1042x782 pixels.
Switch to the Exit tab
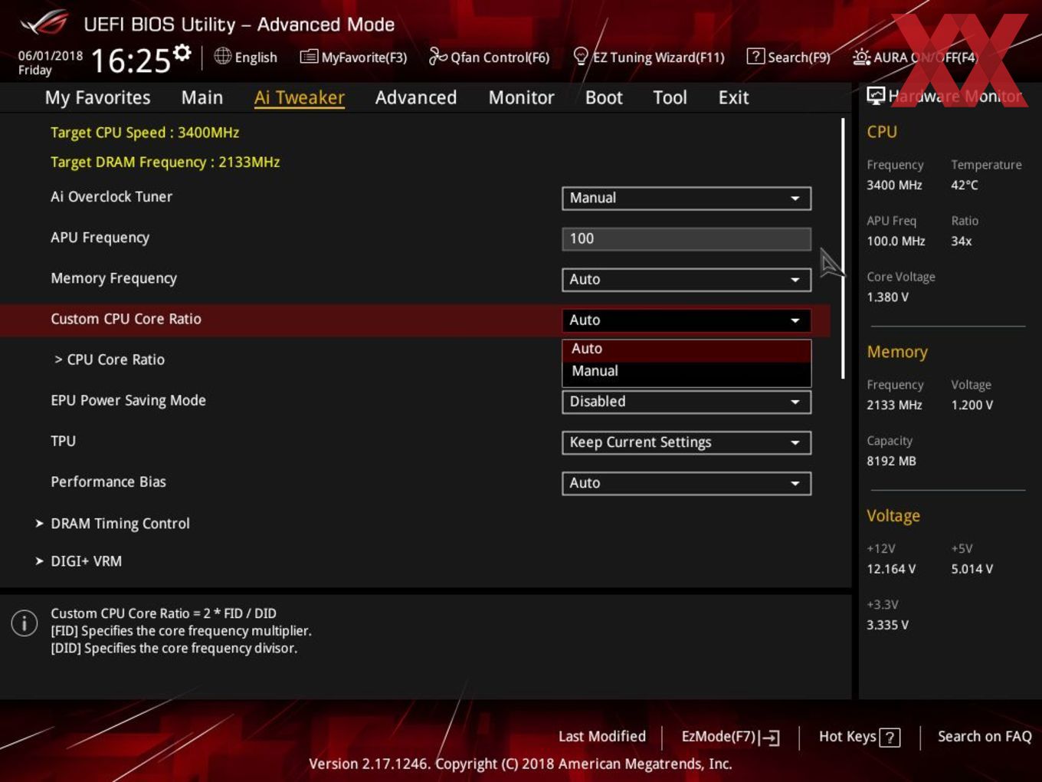coord(733,97)
